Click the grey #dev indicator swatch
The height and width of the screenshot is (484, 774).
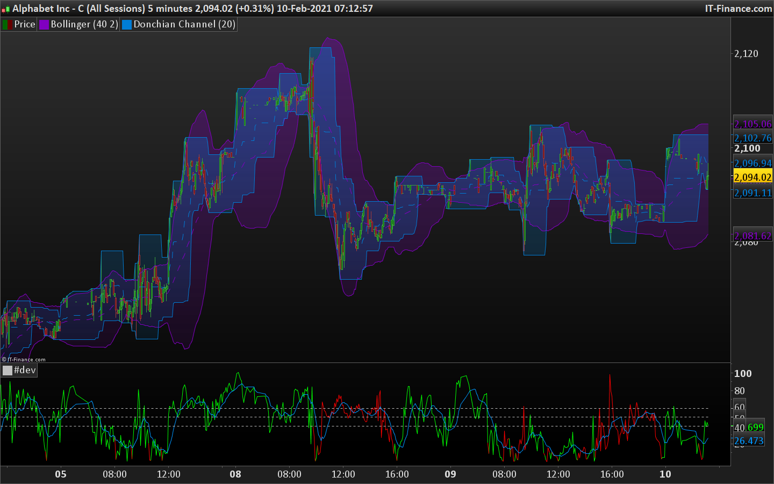tap(8, 371)
